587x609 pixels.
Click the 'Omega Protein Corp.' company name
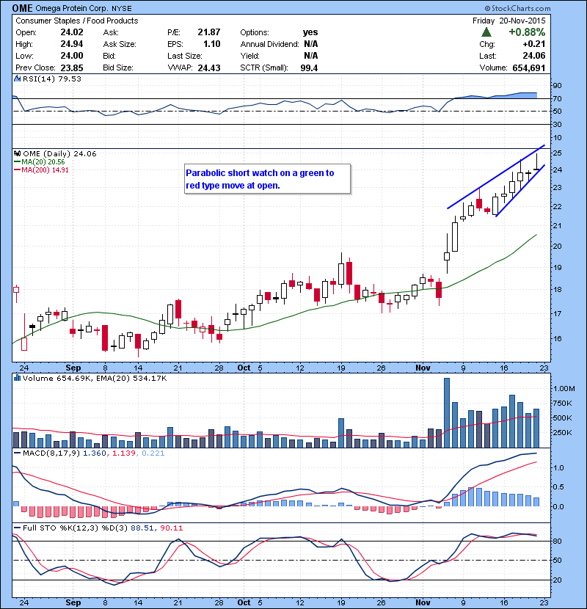(x=73, y=9)
